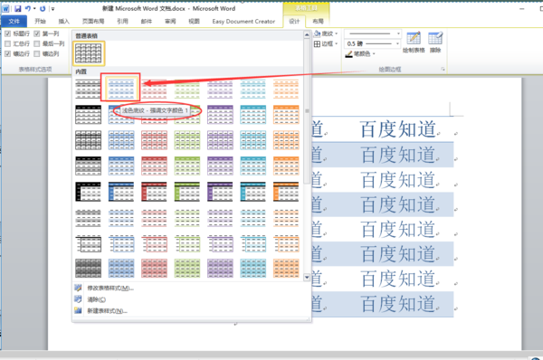Open the File (文件) tab
The height and width of the screenshot is (360, 543).
tap(14, 22)
